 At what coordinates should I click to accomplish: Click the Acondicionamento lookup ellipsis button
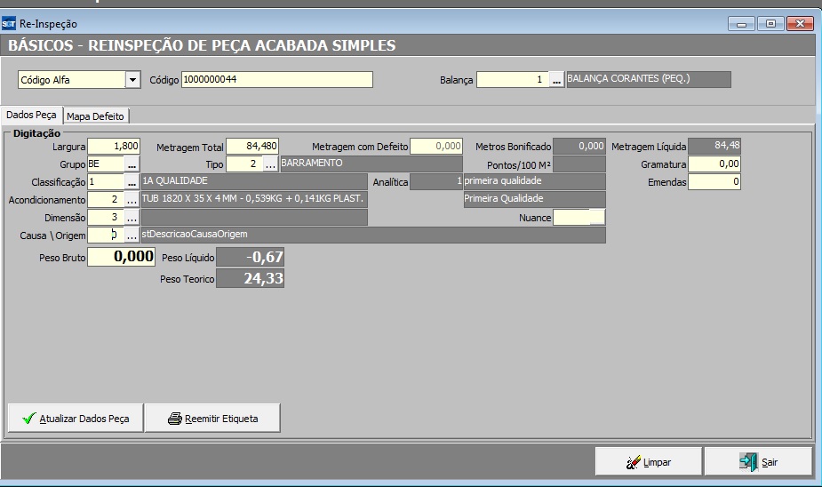click(x=132, y=200)
